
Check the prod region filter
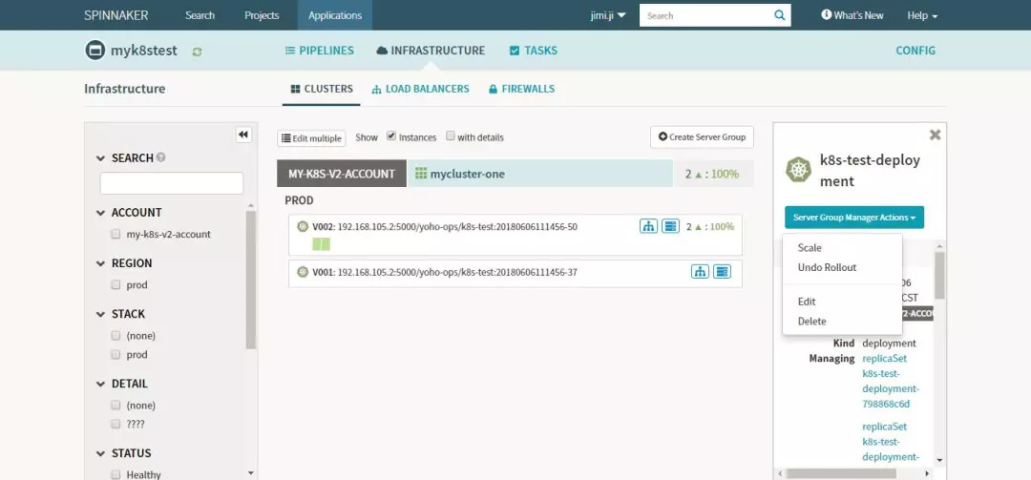click(116, 284)
